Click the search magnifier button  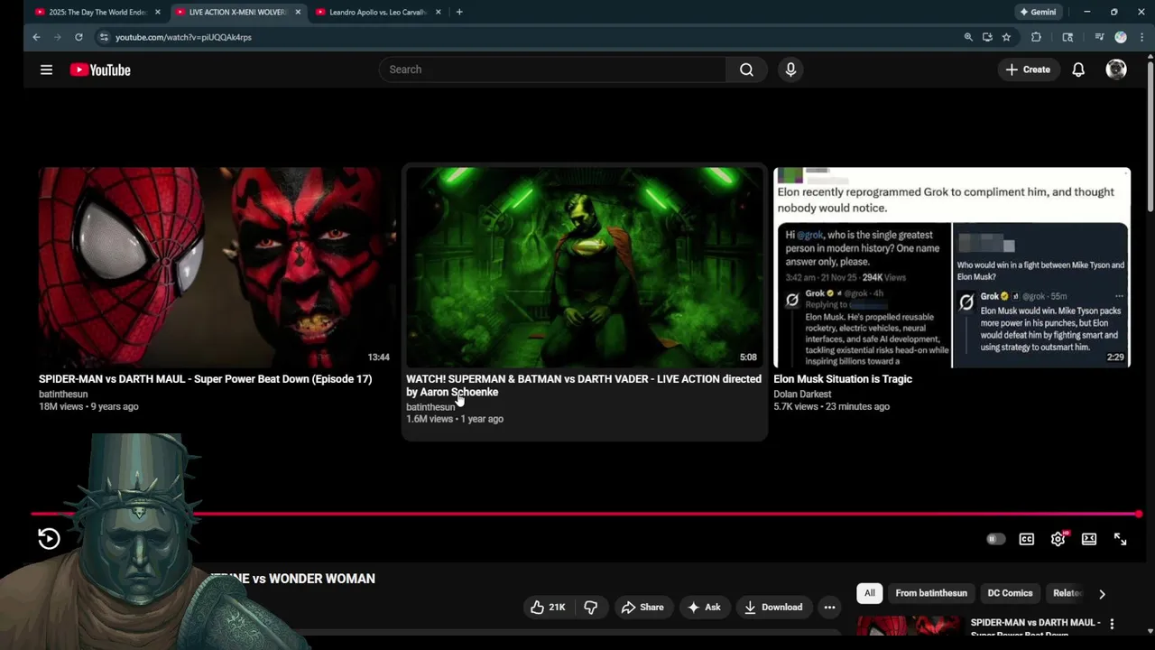tap(746, 70)
